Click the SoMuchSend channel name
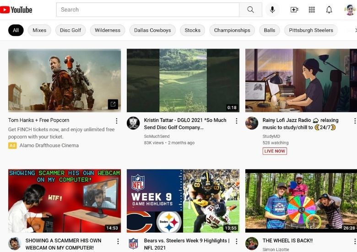 (x=157, y=136)
